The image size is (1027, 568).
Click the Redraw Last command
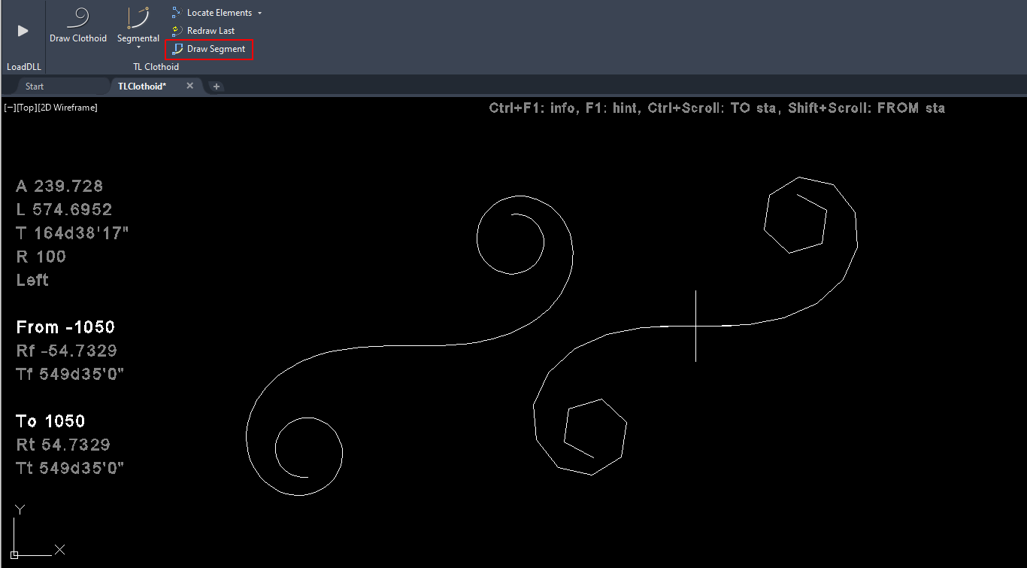(x=203, y=31)
